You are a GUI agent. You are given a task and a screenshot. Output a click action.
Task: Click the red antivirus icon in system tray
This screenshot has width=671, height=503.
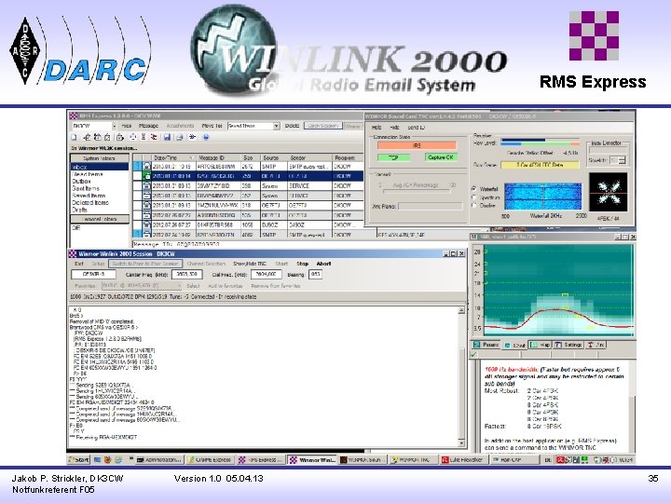click(560, 460)
